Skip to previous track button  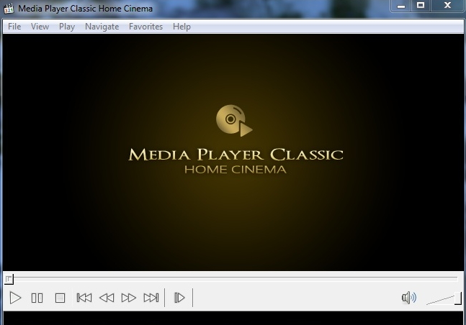(x=84, y=298)
